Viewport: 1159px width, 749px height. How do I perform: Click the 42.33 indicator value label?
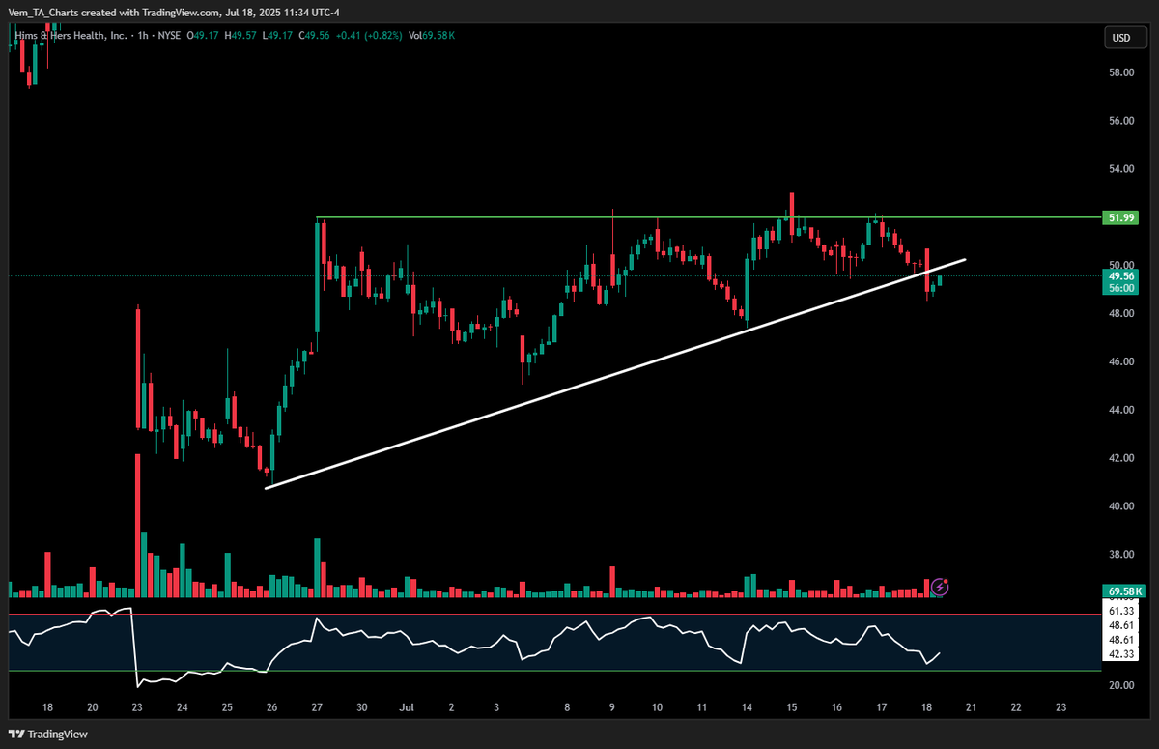[x=1121, y=654]
